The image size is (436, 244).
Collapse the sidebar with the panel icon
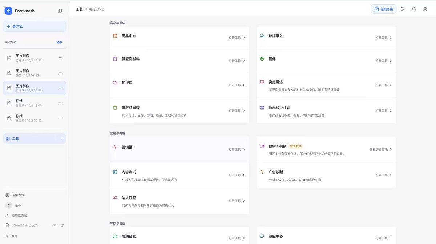coord(60,11)
